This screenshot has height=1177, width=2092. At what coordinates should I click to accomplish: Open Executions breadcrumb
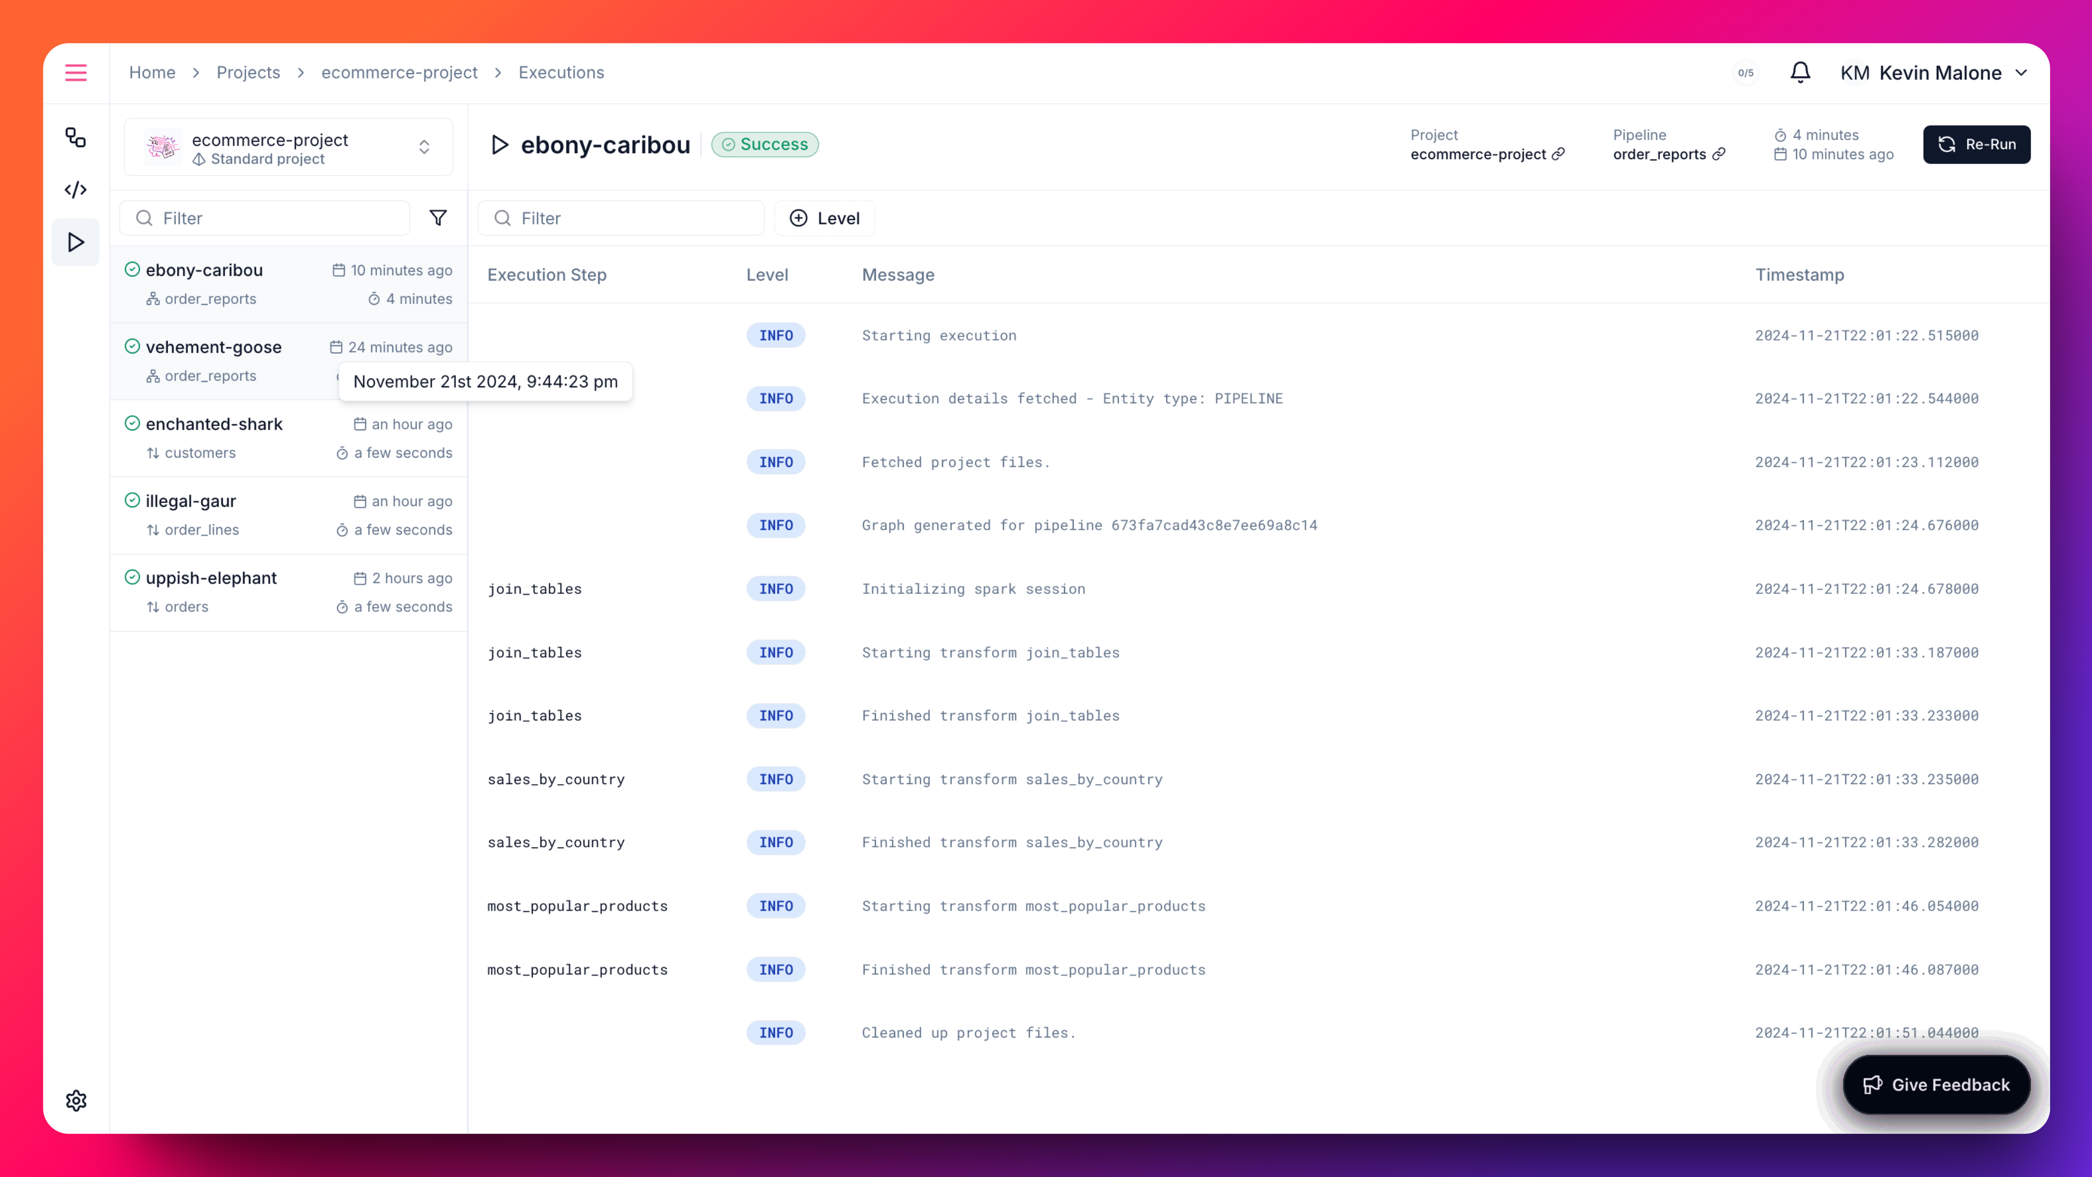click(x=561, y=73)
